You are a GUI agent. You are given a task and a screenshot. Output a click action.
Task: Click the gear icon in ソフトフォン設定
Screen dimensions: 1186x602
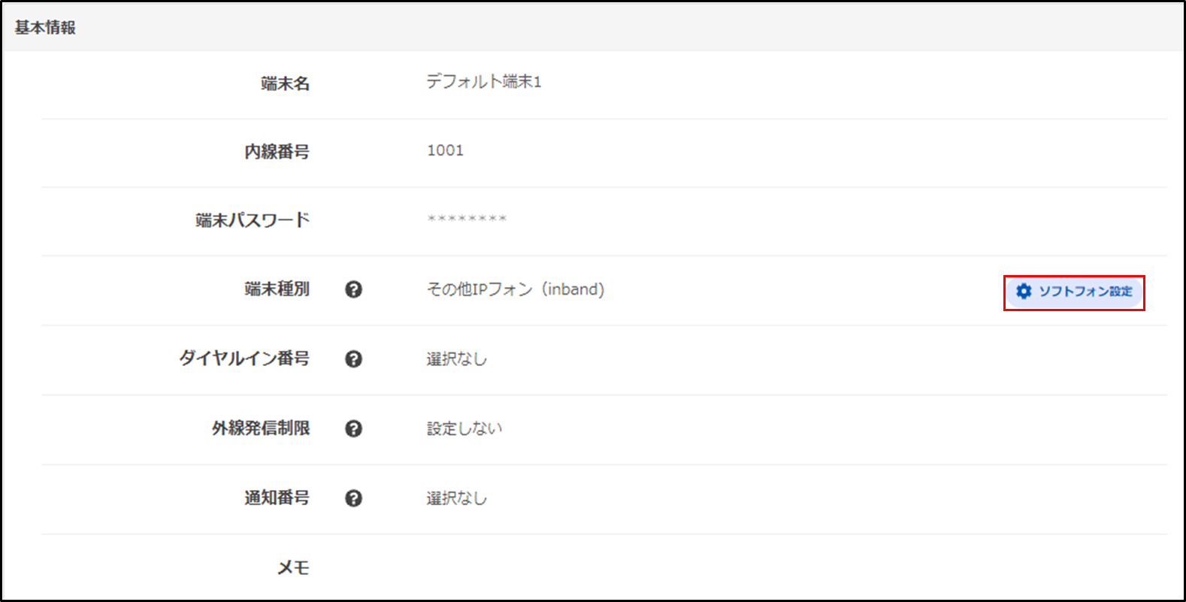tap(1024, 292)
